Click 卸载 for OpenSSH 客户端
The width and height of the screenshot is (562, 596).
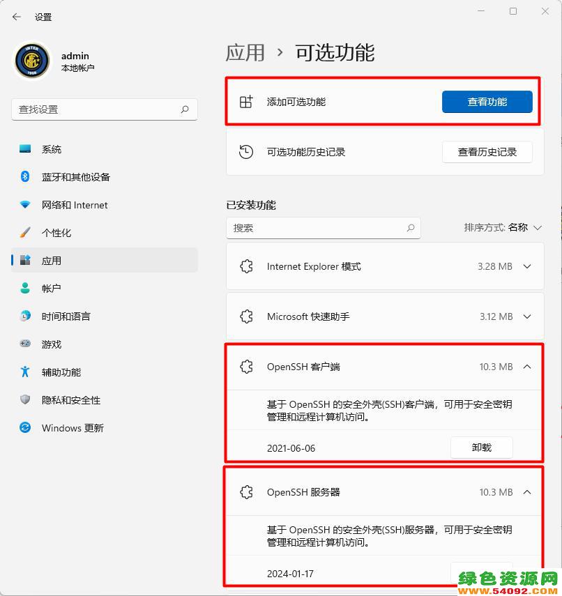481,448
